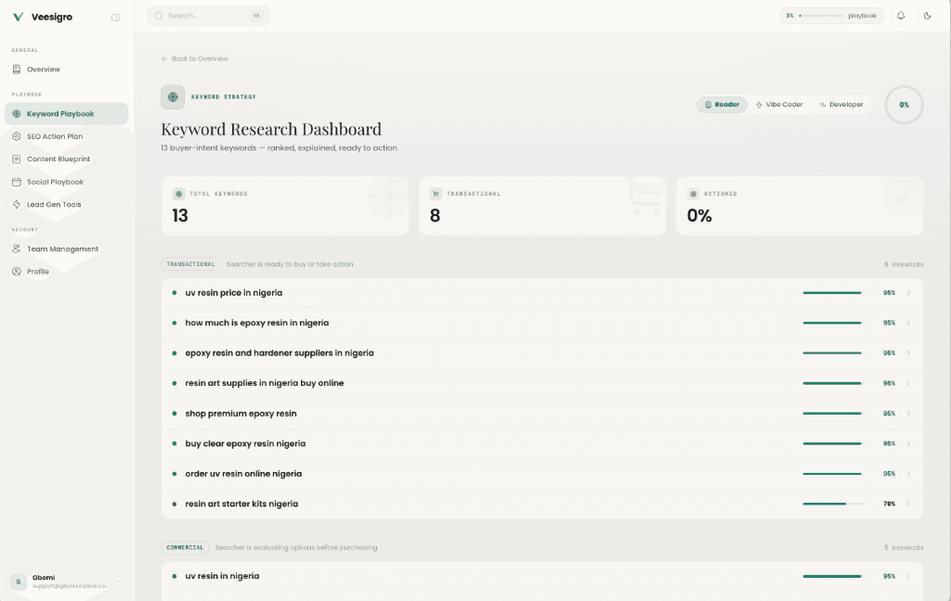Click the 70% score bar for starter kits
This screenshot has height=601, width=951.
click(x=833, y=504)
